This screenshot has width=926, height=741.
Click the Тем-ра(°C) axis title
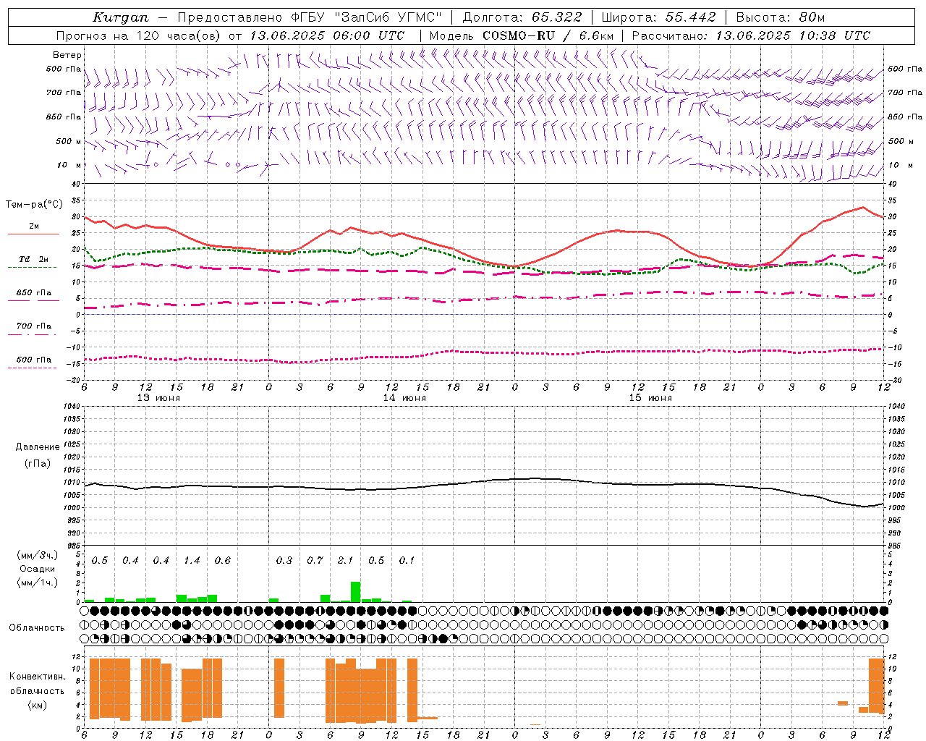click(35, 204)
